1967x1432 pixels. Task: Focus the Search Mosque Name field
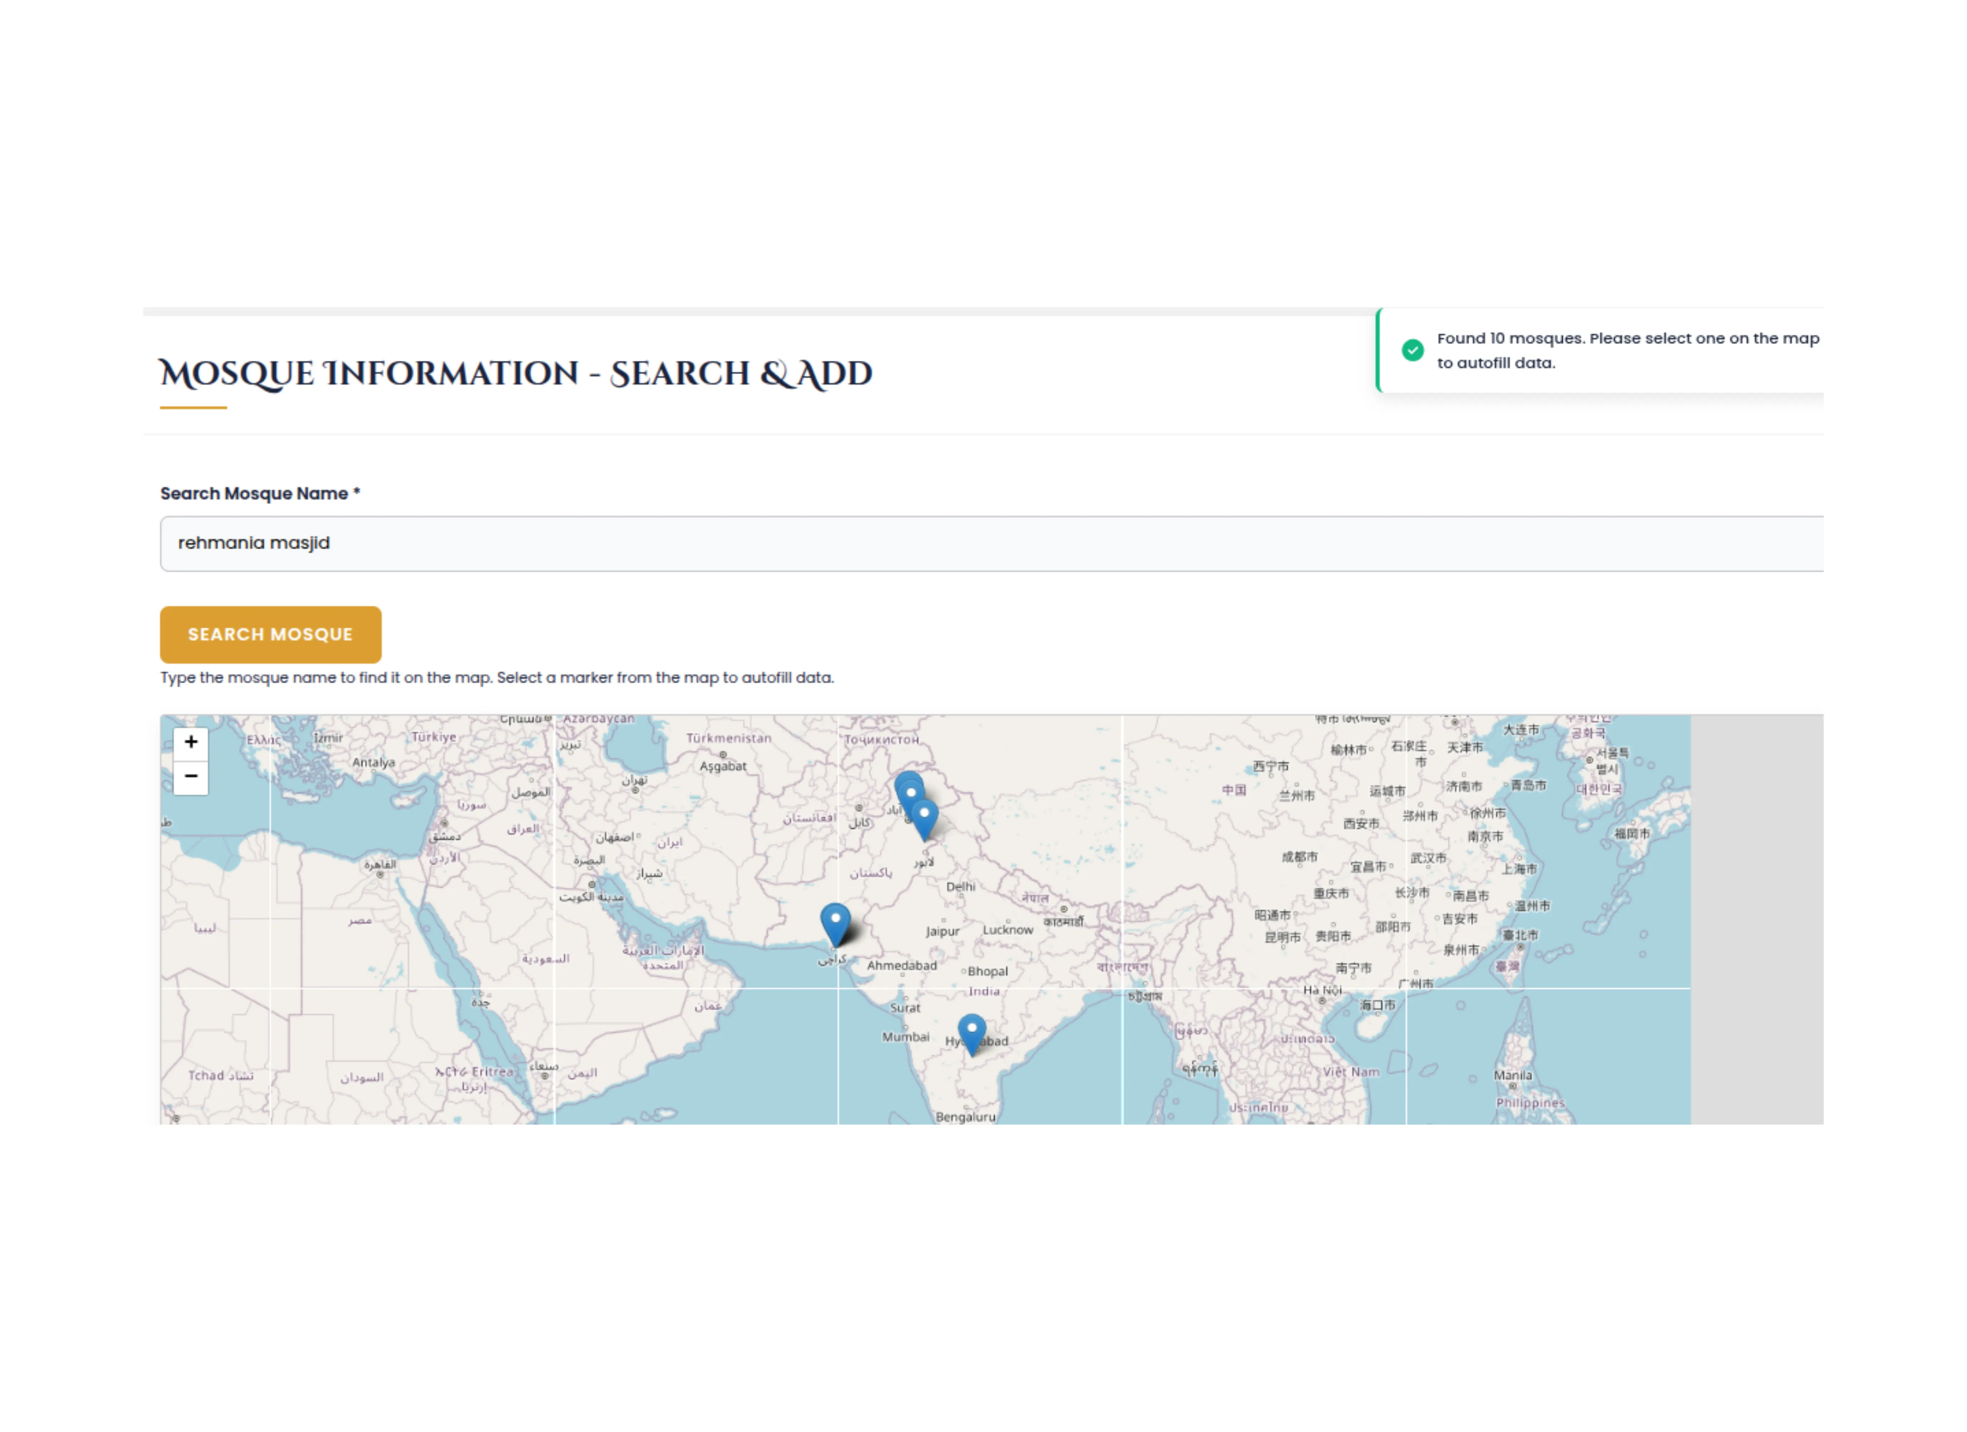(x=991, y=543)
